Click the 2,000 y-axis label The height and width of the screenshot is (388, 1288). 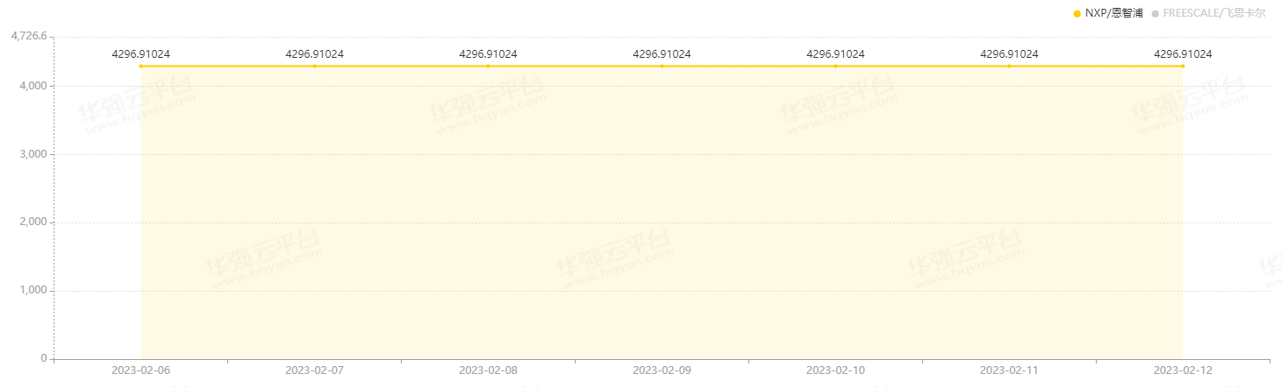click(34, 222)
